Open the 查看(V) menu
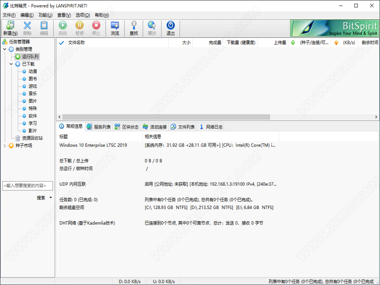Image resolution: width=380 pixels, height=285 pixels. 64,15
